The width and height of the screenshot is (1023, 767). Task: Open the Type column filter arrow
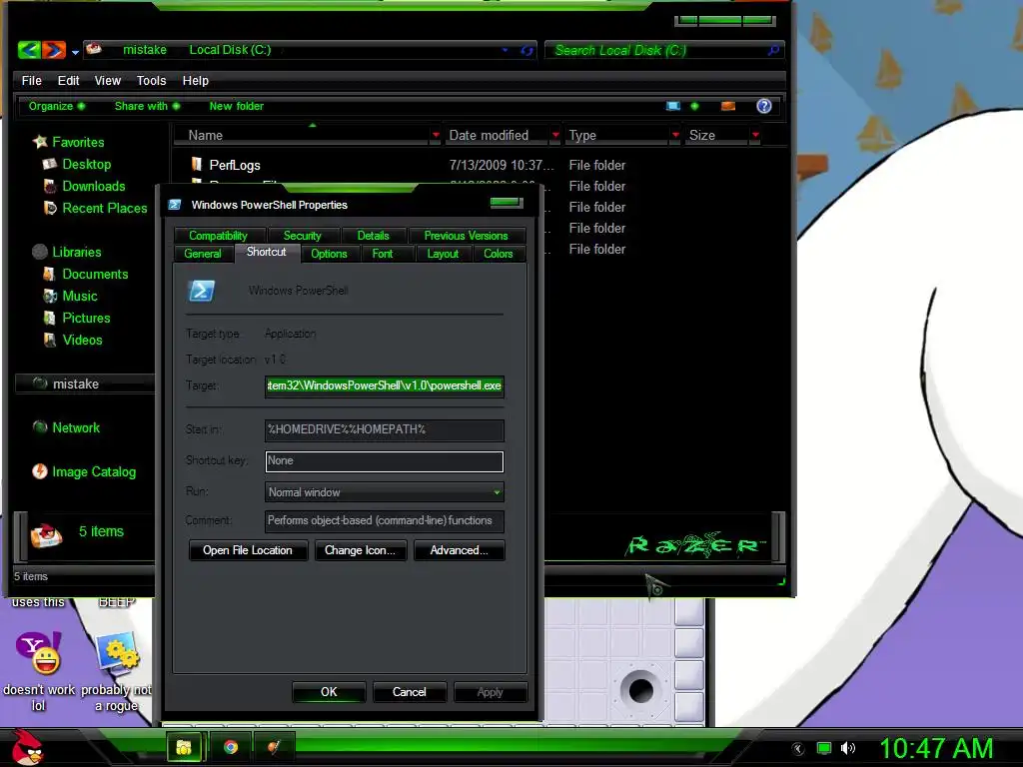pos(675,135)
